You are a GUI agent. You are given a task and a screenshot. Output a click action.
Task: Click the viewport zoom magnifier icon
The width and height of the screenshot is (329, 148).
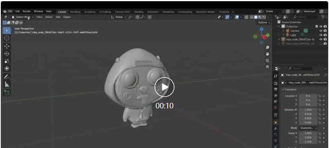coord(267,48)
